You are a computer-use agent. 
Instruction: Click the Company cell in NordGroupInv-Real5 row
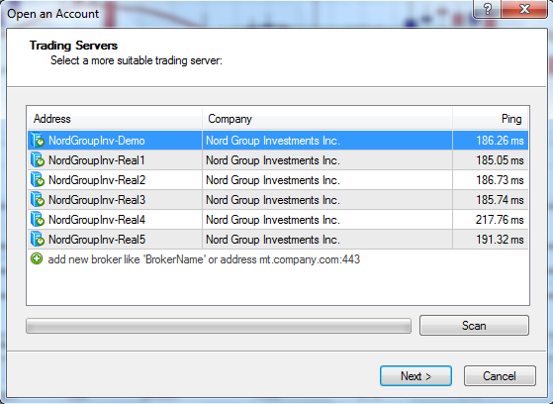[x=327, y=240]
